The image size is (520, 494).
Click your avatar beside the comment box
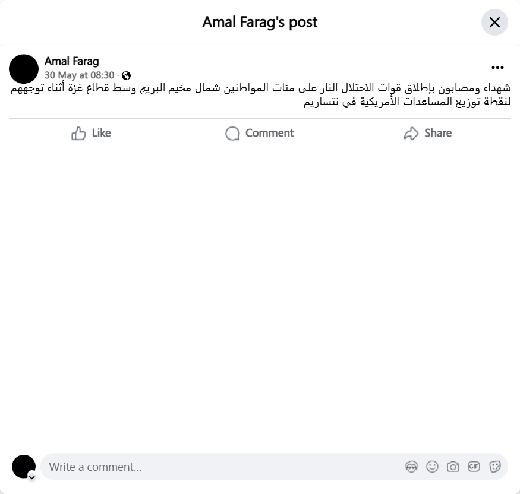coord(24,467)
